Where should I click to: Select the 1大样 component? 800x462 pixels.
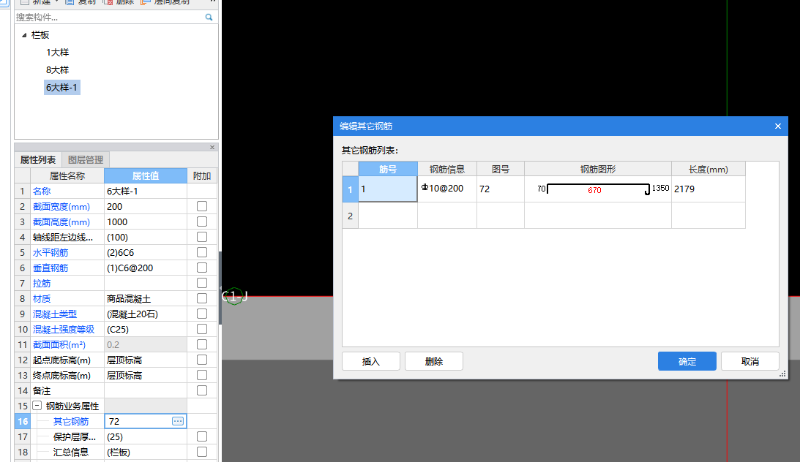57,53
